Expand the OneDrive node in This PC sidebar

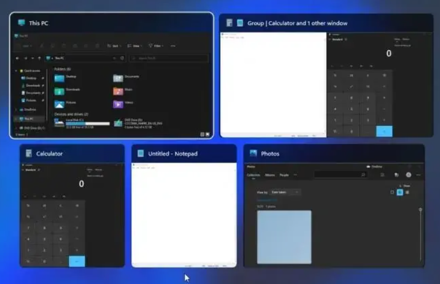pos(16,110)
